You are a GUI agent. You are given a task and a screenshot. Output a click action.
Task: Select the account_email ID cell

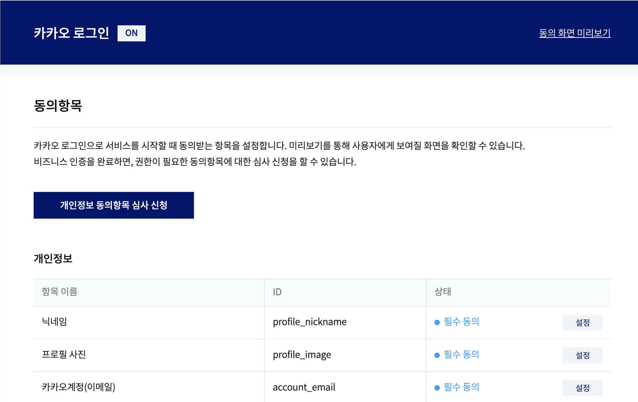304,387
